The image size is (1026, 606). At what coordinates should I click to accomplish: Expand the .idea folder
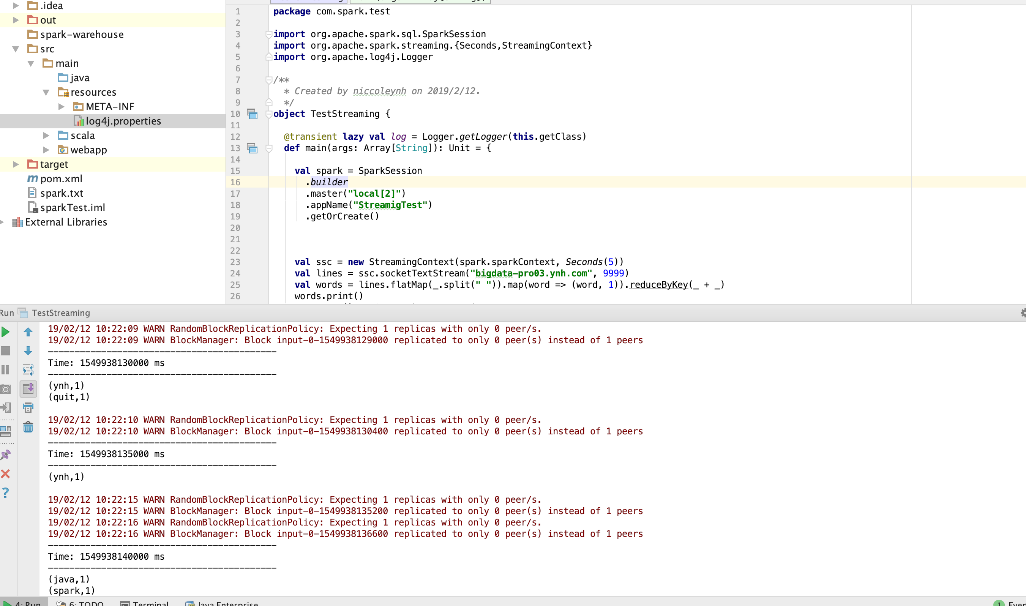16,6
